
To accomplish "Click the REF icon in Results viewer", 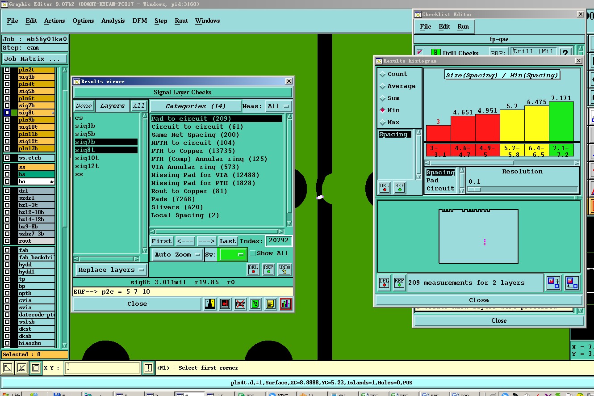I will (268, 269).
